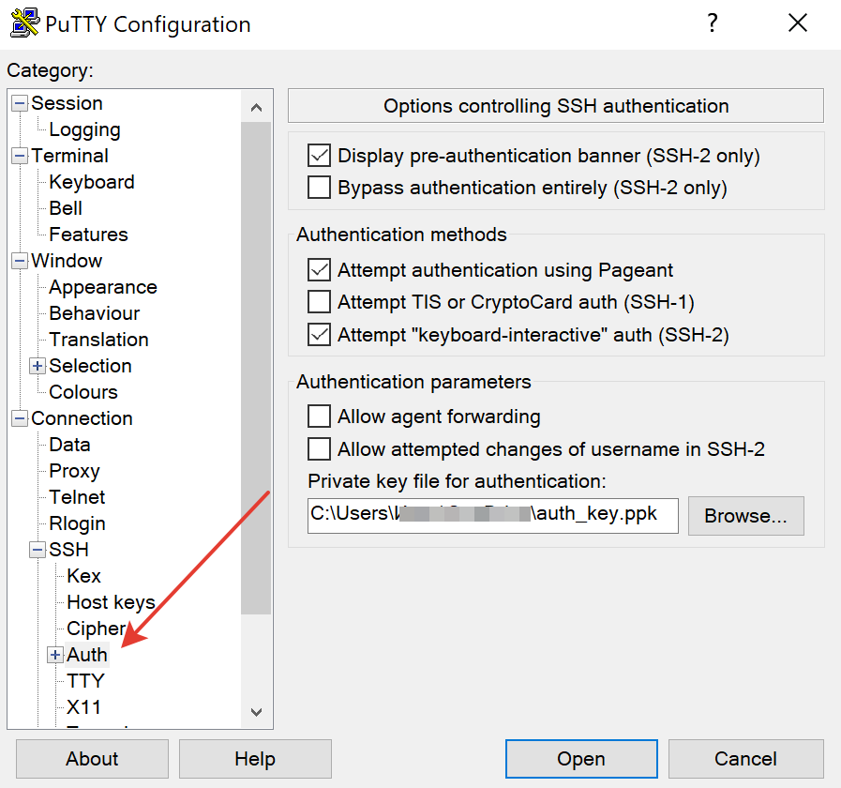Click the private key file path field
Viewport: 841px width, 788px height.
pyautogui.click(x=492, y=515)
